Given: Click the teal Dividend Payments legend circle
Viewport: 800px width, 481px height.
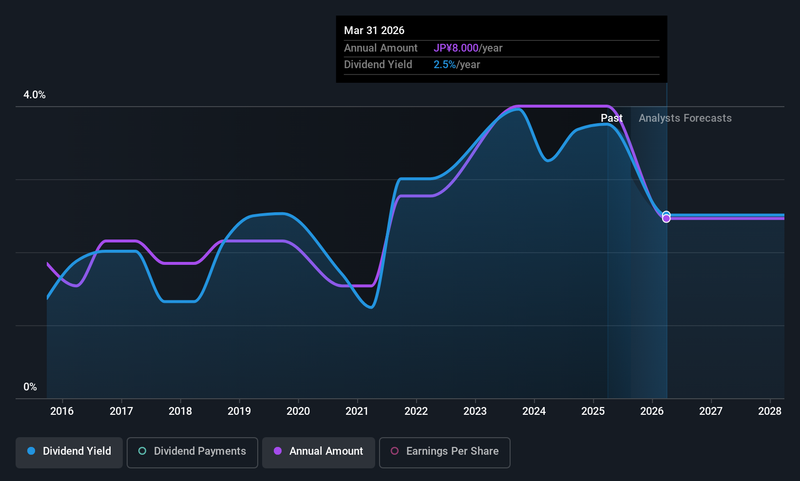Looking at the screenshot, I should 142,451.
